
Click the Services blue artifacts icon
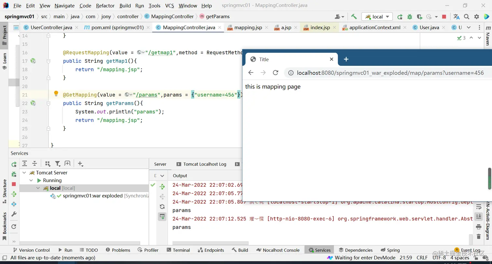[14, 204]
